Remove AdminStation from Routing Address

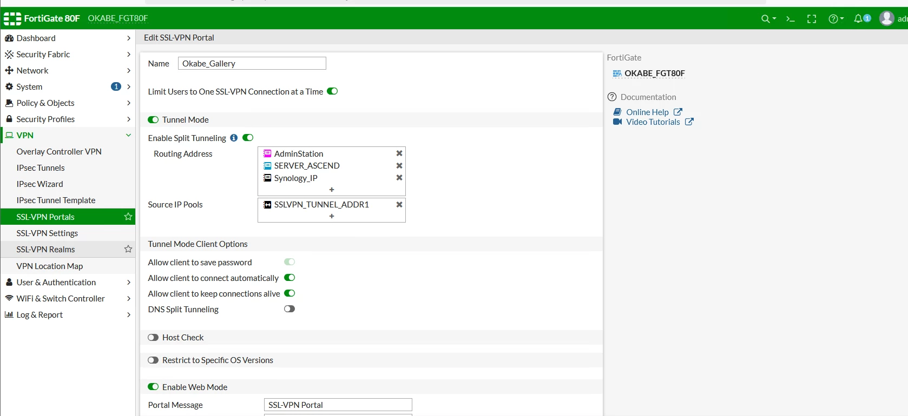point(399,153)
